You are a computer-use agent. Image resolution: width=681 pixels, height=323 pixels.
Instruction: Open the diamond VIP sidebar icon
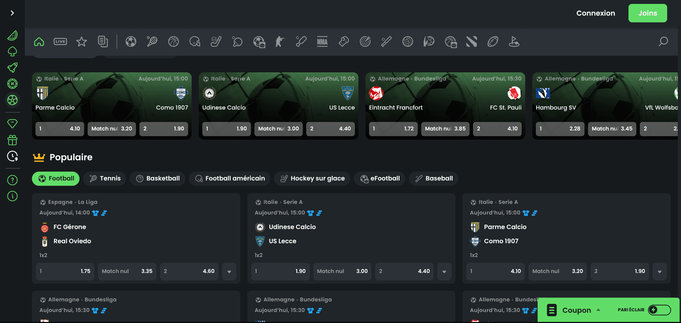[12, 124]
